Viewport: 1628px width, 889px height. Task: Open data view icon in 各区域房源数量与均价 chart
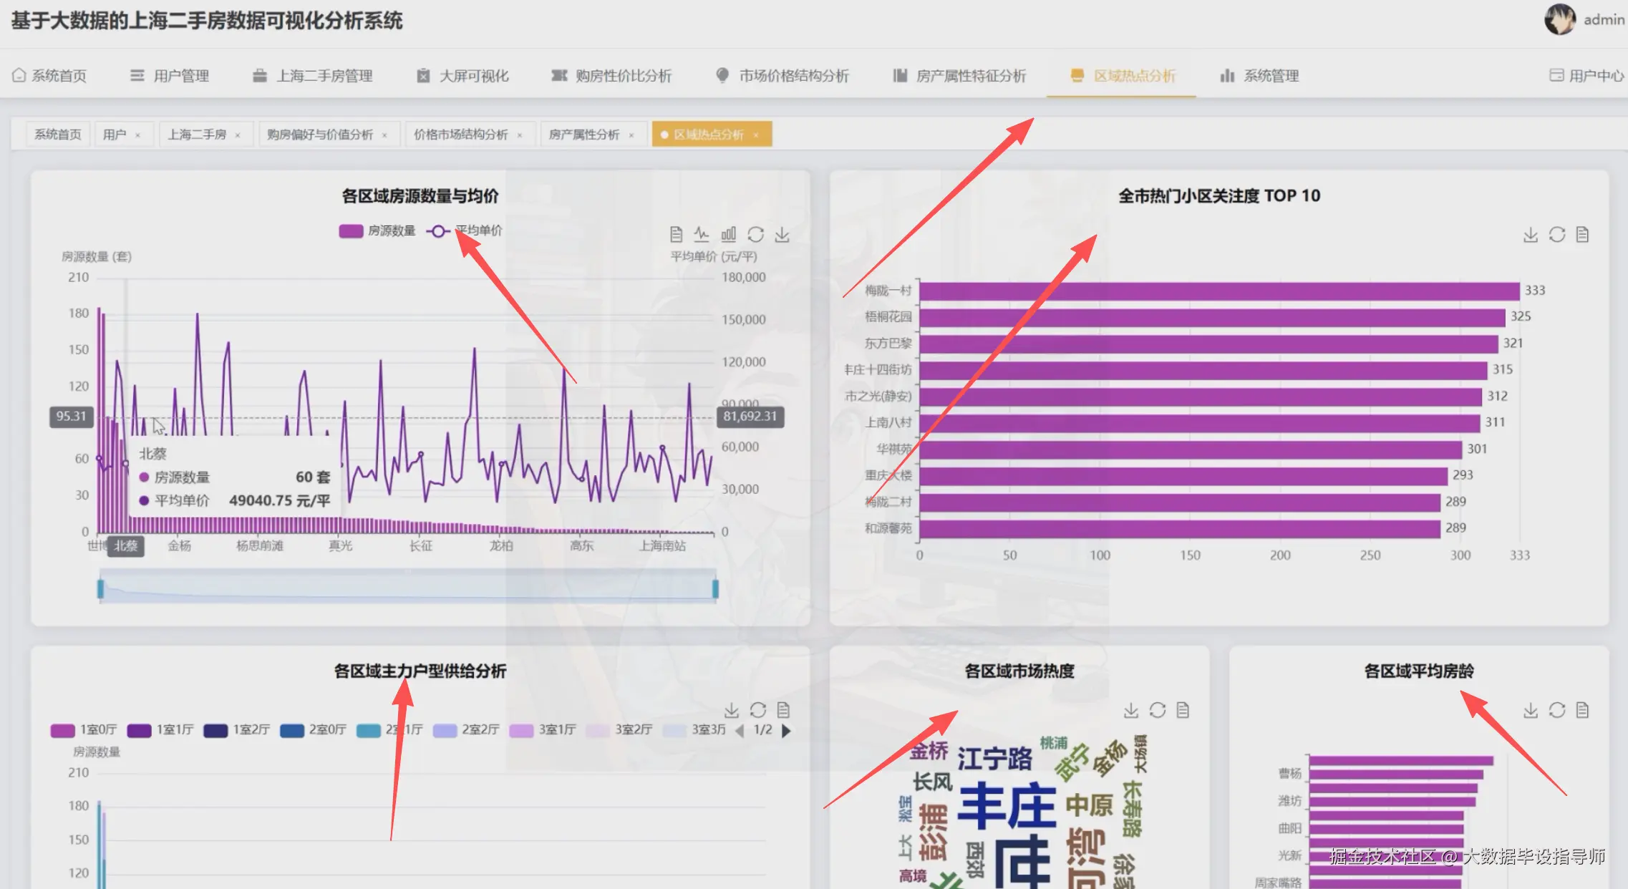click(676, 235)
